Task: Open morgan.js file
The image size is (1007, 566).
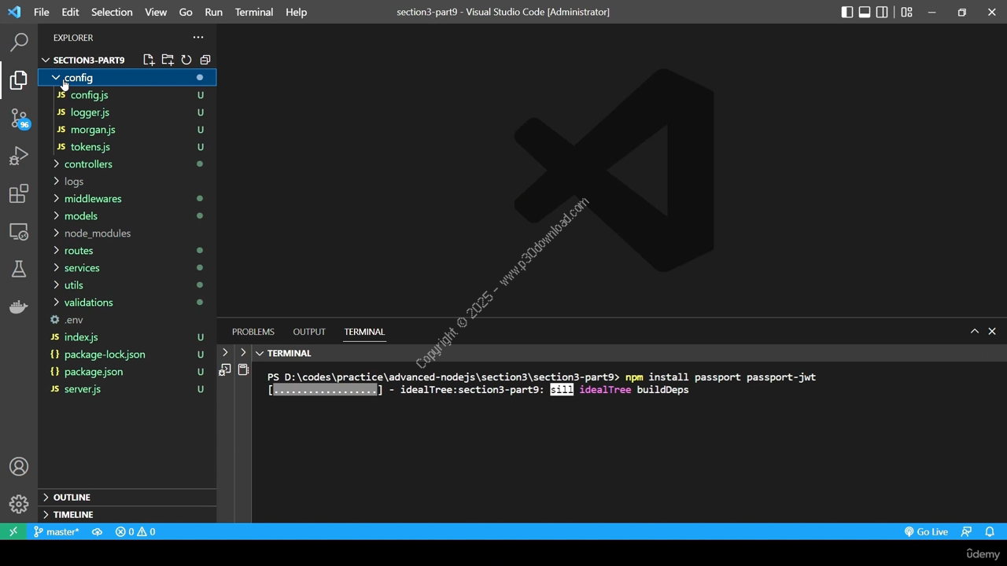Action: point(127,129)
